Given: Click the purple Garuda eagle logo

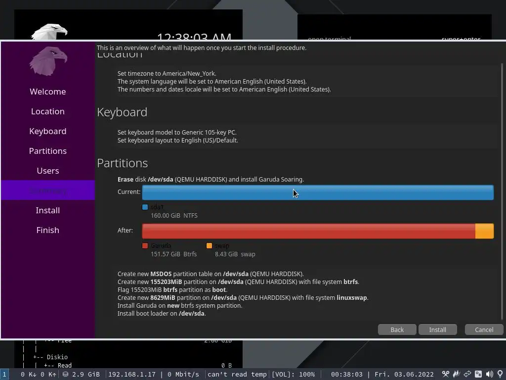Looking at the screenshot, I should point(48,61).
